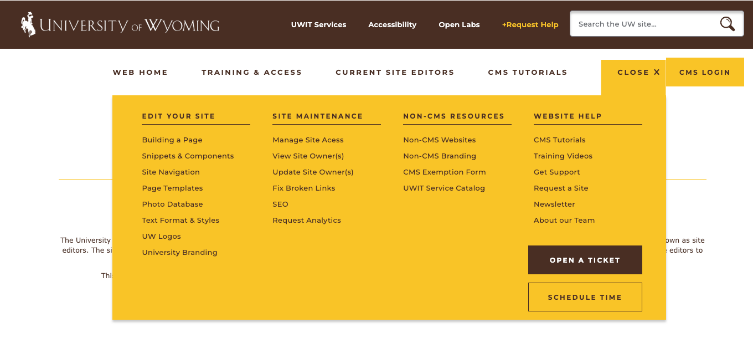The width and height of the screenshot is (753, 343).
Task: Open Get Support link
Action: (557, 172)
